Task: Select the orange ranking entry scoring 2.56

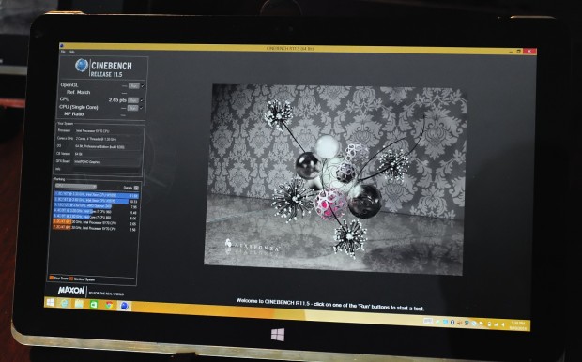Action: tap(94, 228)
